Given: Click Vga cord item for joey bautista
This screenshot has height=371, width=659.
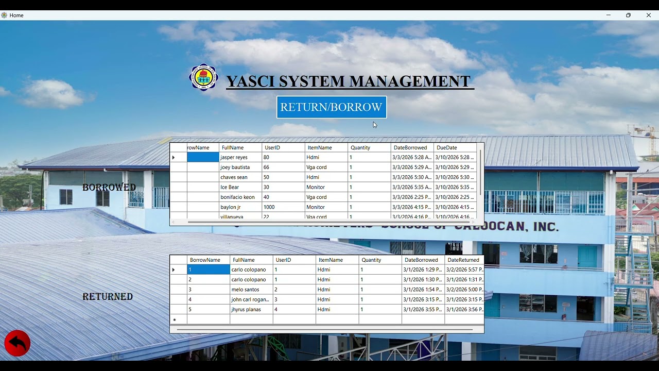Looking at the screenshot, I should (326, 167).
